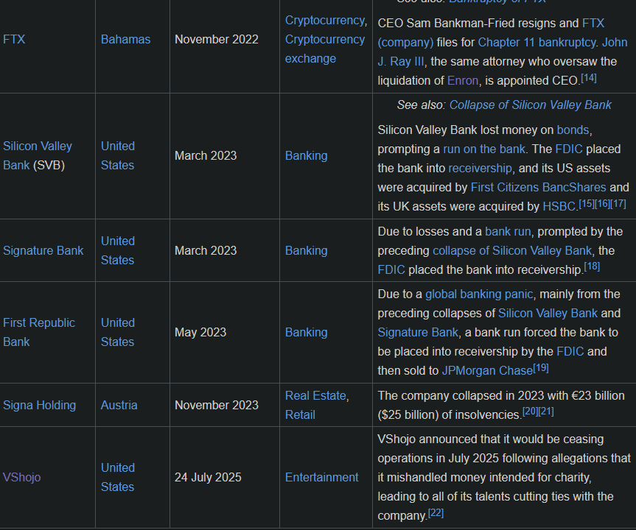Open Collapse of Silicon Valley Bank see-also link

click(531, 105)
